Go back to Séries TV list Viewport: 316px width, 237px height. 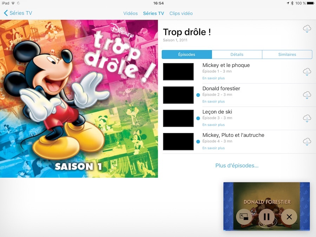click(18, 13)
